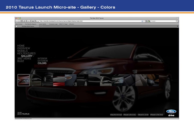
Task: Go to HOME in the site menu
Action: pyautogui.click(x=21, y=46)
